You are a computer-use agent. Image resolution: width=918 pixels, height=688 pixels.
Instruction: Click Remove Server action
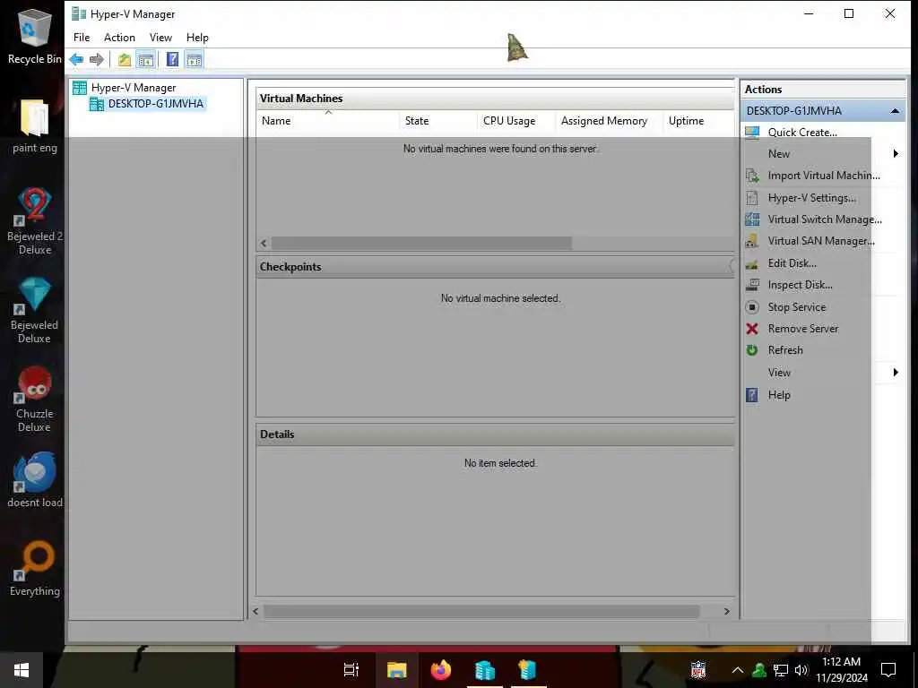click(x=803, y=329)
